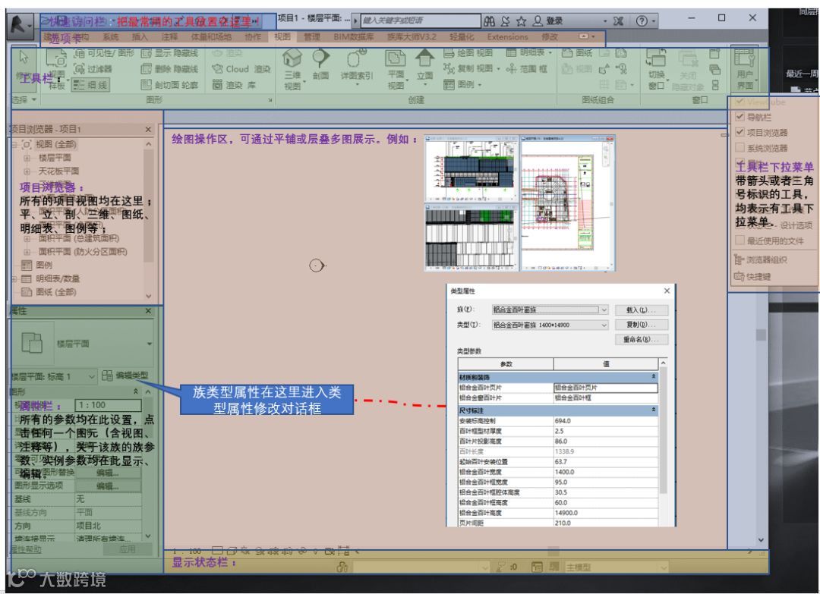Toggle the Thin Lines tool
This screenshot has height=594, width=820.
(90, 85)
